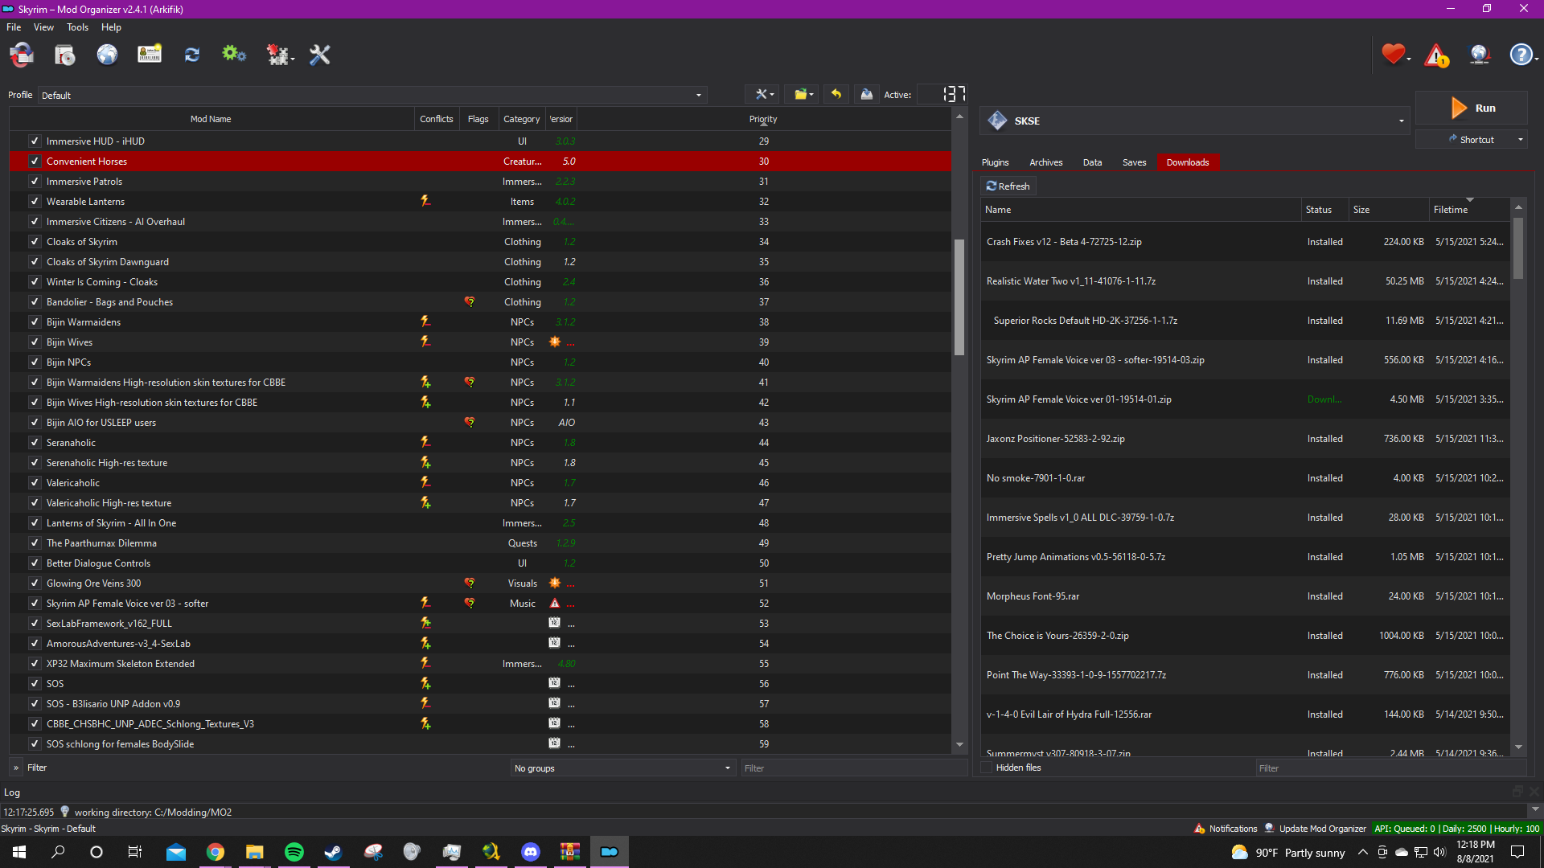The image size is (1544, 868).
Task: Uncheck the XP32 Maximum Skeleton Extended mod
Action: [35, 663]
